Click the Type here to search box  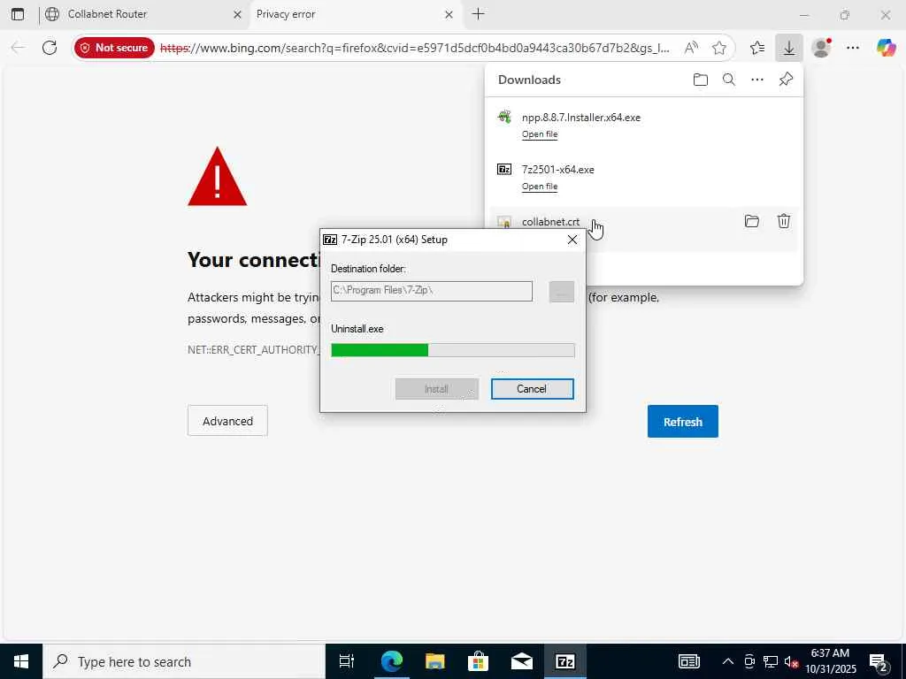184,661
